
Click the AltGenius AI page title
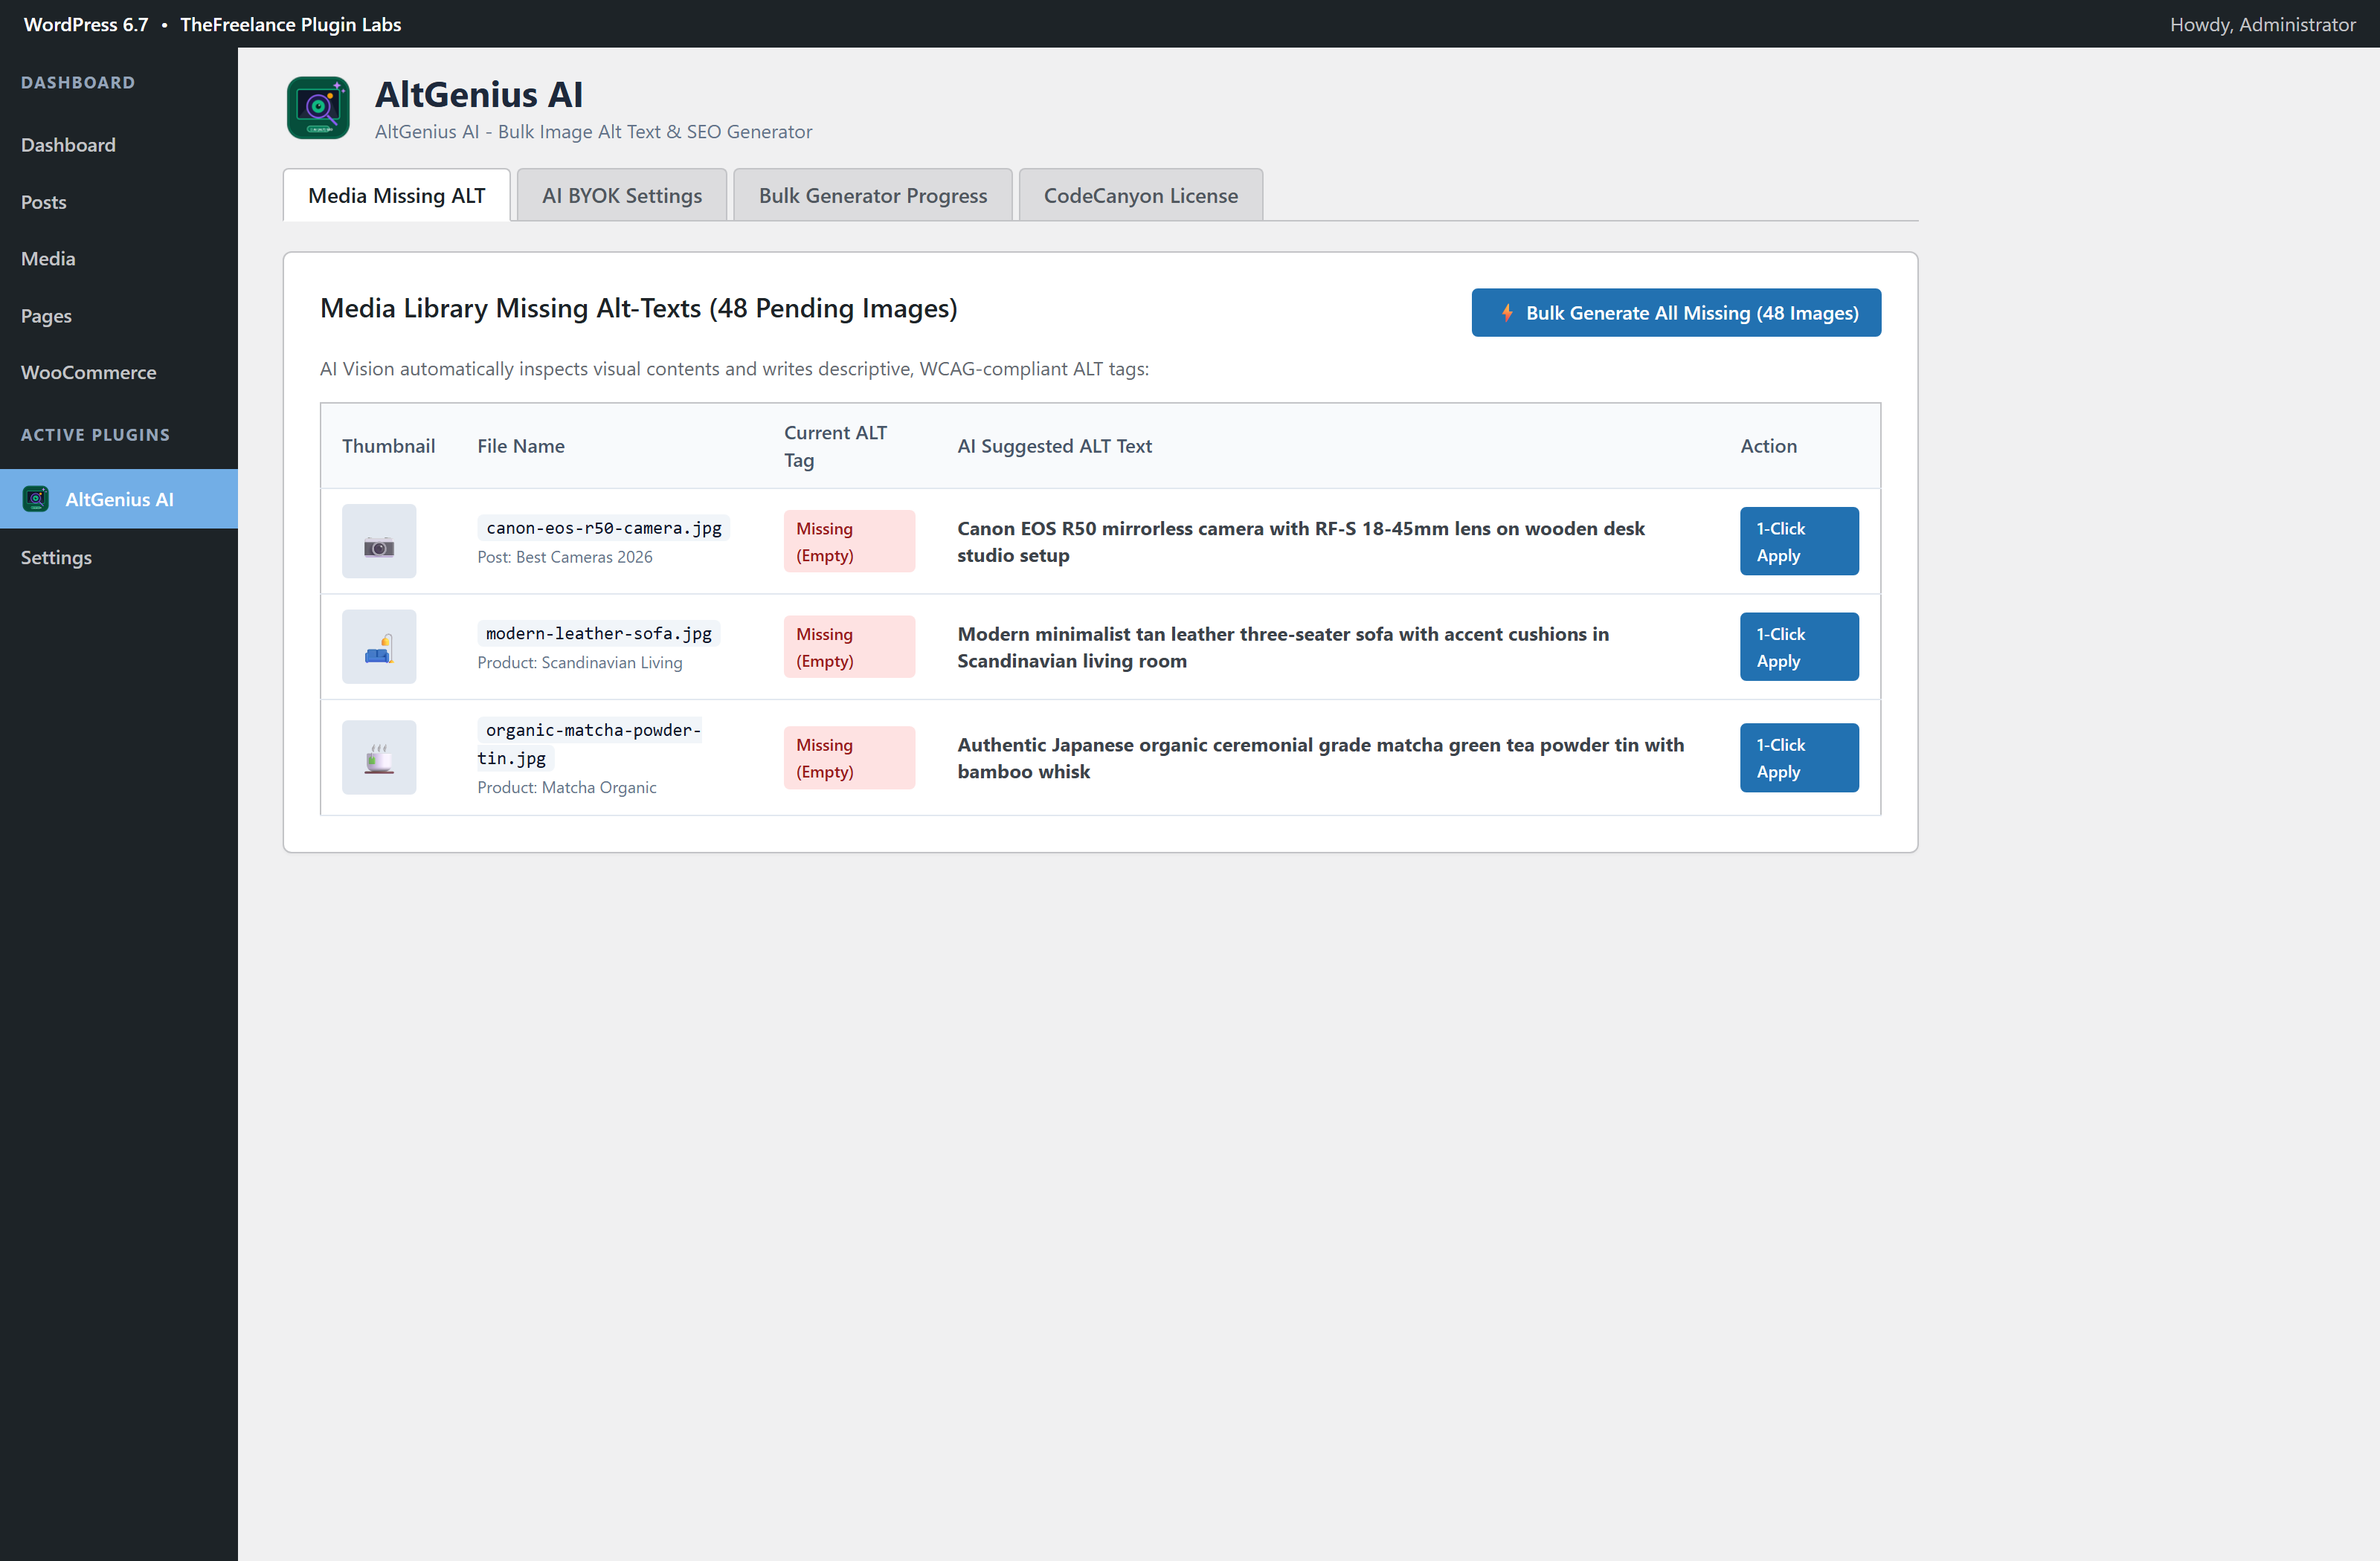tap(479, 95)
